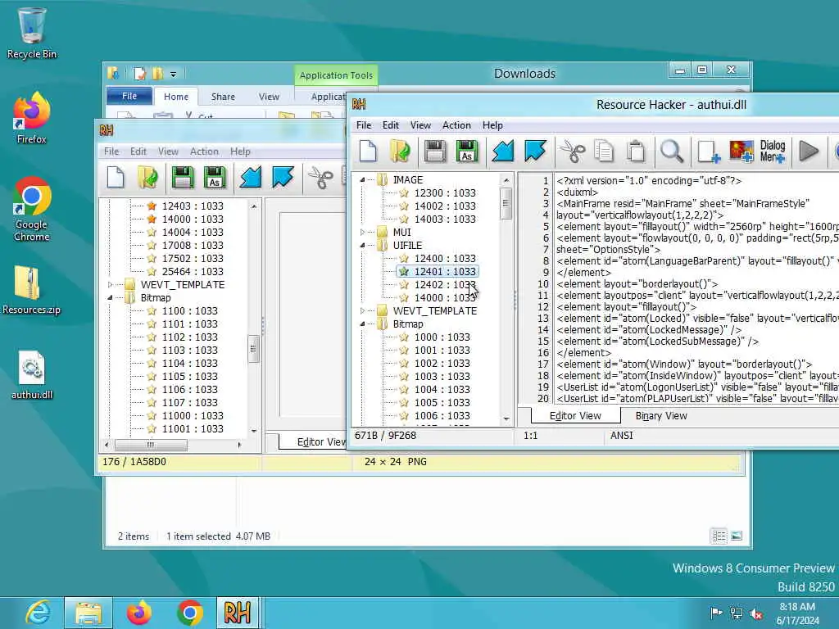Click Open file icon in back Resource Hacker
Image resolution: width=839 pixels, height=629 pixels.
tap(147, 178)
